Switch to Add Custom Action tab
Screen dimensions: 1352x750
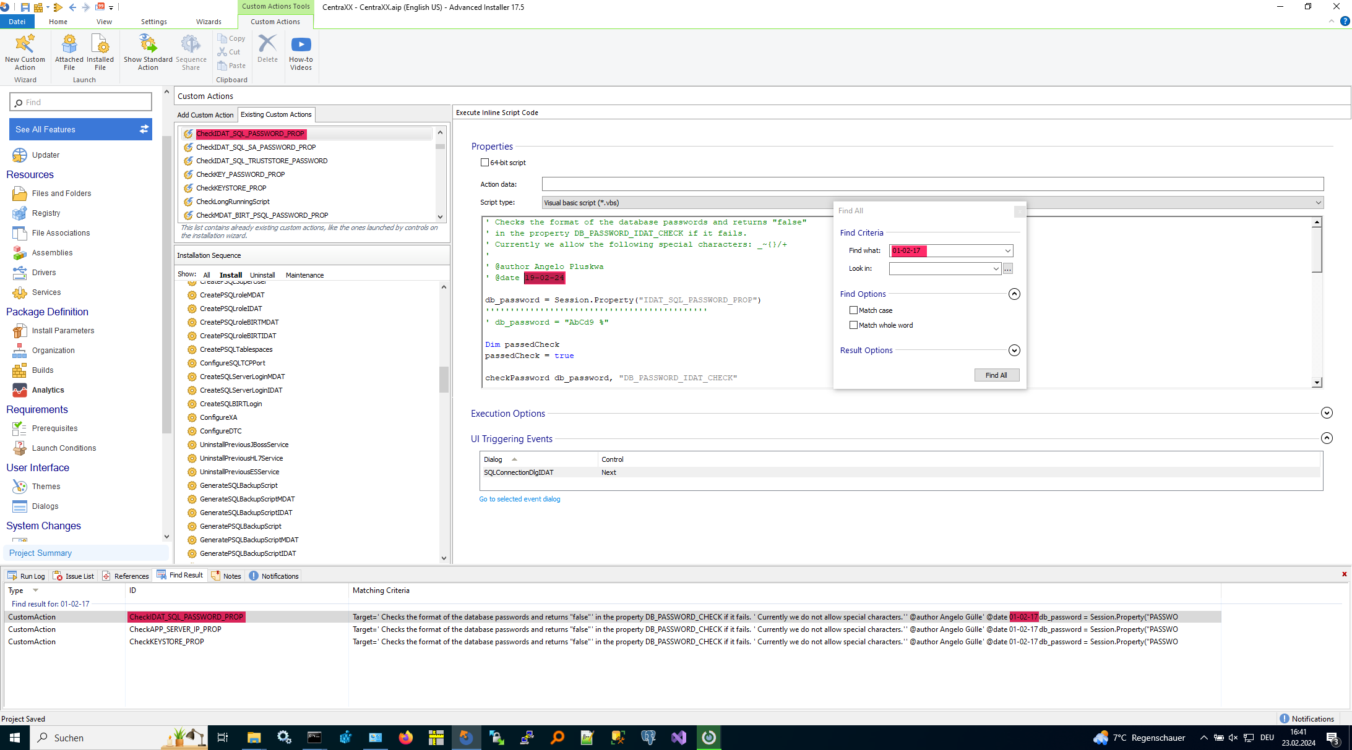205,115
